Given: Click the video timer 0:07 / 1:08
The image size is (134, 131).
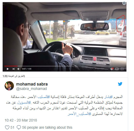Looking at the screenshot, I should click(27, 69).
